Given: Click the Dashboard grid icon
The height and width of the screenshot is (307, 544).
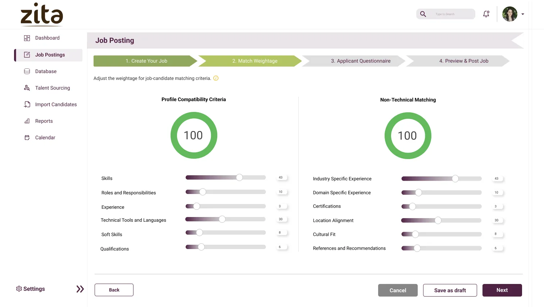Looking at the screenshot, I should pos(27,38).
